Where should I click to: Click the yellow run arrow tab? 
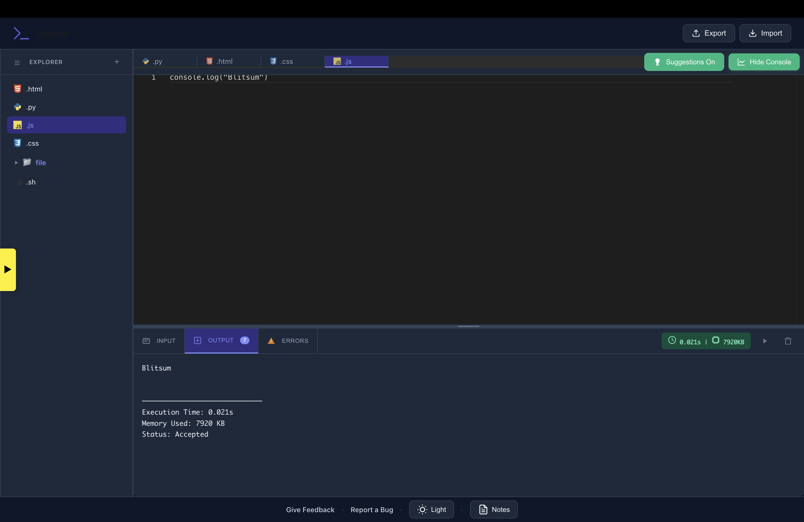point(8,270)
